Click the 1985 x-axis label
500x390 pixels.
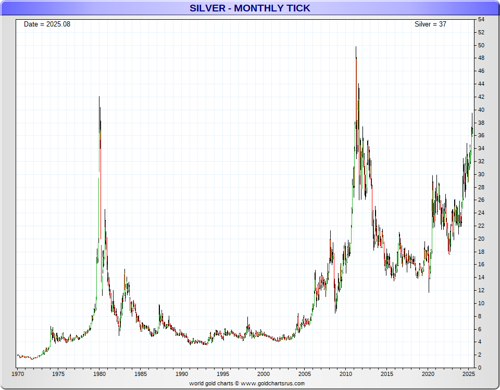pyautogui.click(x=140, y=374)
